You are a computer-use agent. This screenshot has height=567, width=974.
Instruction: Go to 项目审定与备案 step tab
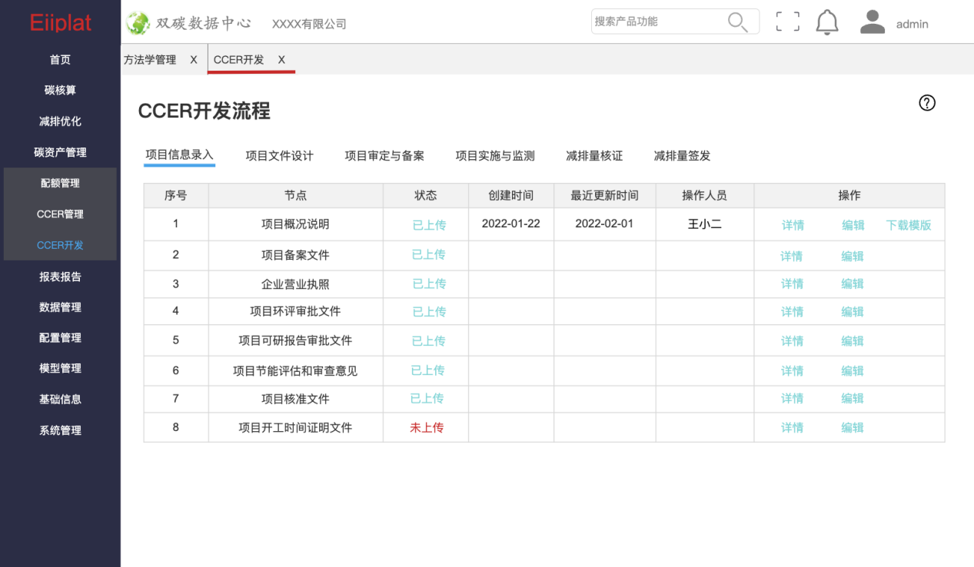tap(384, 156)
